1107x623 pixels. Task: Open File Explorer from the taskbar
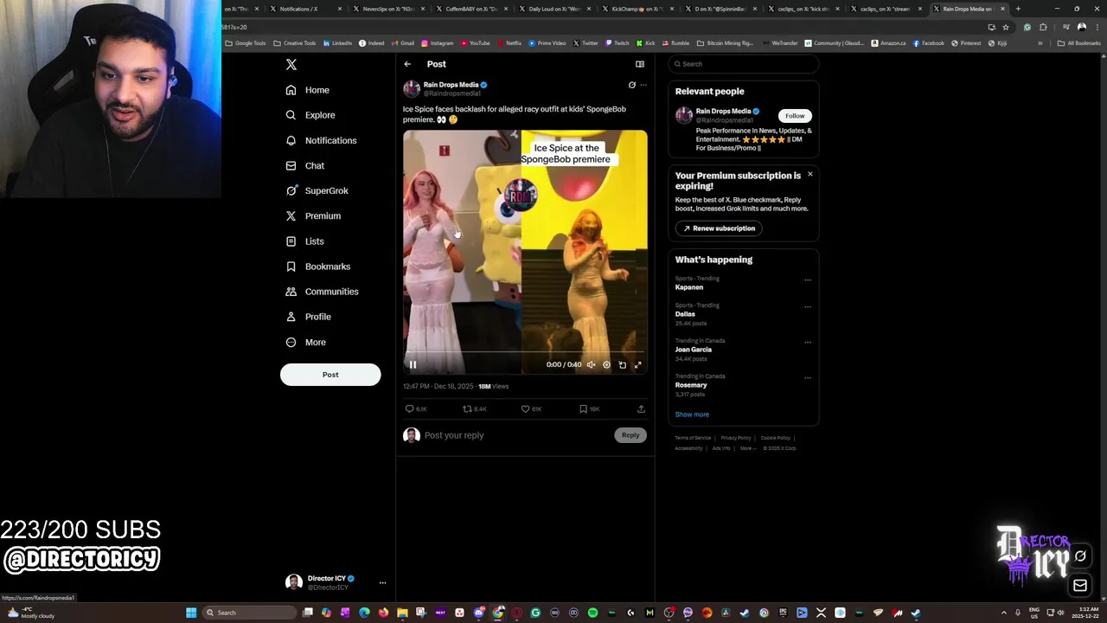pyautogui.click(x=402, y=613)
